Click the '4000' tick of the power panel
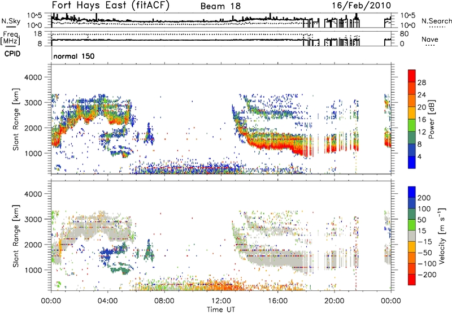The height and width of the screenshot is (313, 452). [33, 77]
